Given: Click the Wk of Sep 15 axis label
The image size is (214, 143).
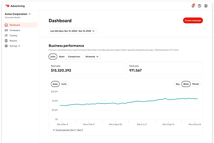Looking at the screenshot, I should (x=168, y=124).
